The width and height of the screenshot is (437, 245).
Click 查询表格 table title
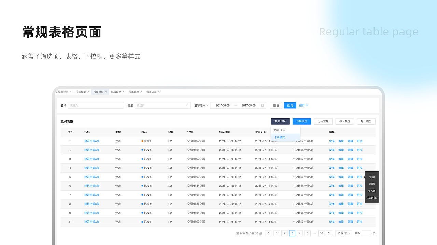click(x=67, y=121)
